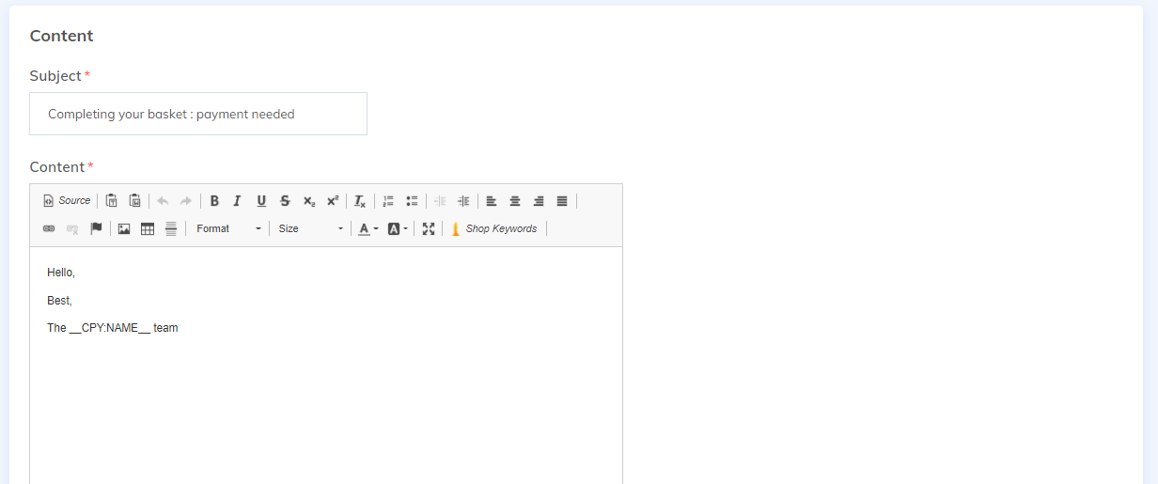Insert a bulleted list
The image size is (1158, 484).
[x=412, y=201]
